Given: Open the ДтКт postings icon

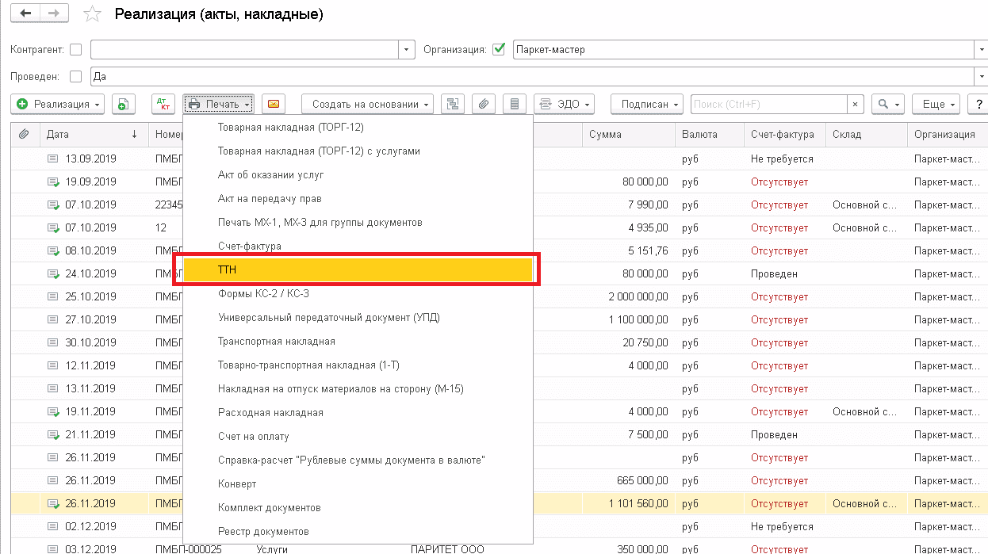Looking at the screenshot, I should (x=163, y=104).
